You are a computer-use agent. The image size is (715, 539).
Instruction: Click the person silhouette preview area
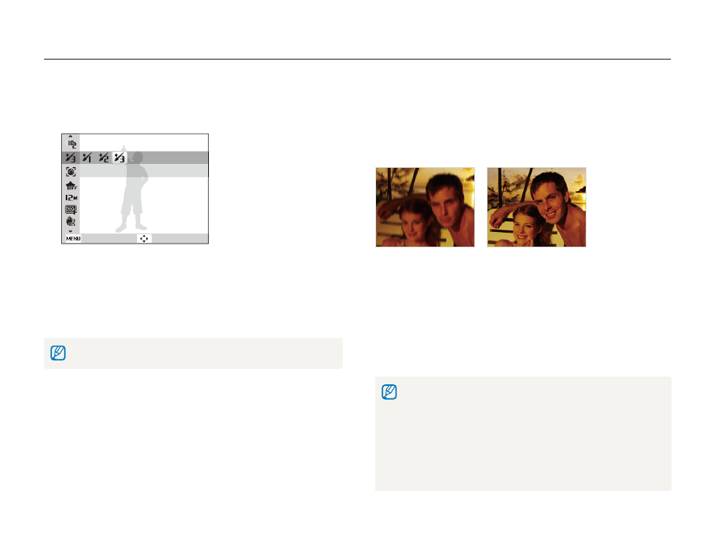(133, 189)
